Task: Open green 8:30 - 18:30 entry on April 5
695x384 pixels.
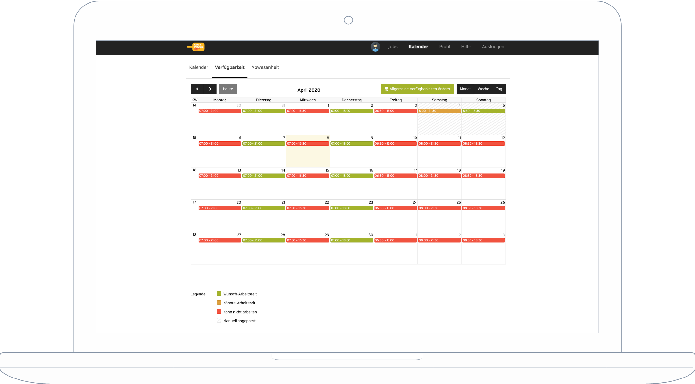Action: (484, 111)
